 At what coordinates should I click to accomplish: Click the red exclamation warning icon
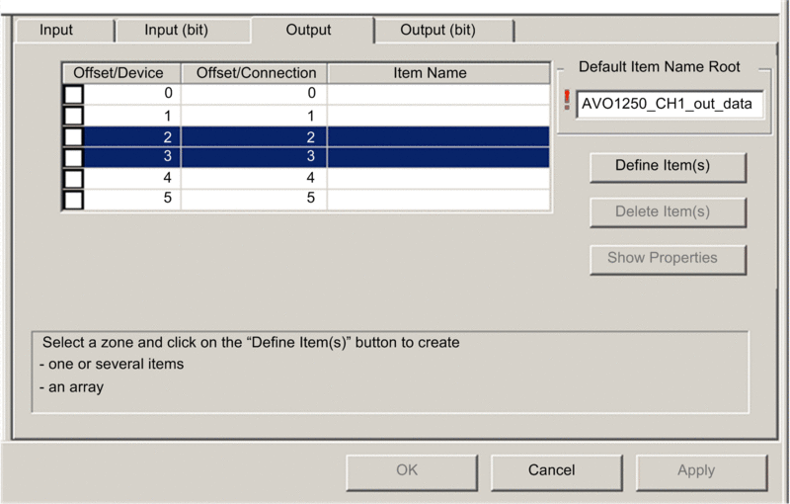tap(567, 101)
